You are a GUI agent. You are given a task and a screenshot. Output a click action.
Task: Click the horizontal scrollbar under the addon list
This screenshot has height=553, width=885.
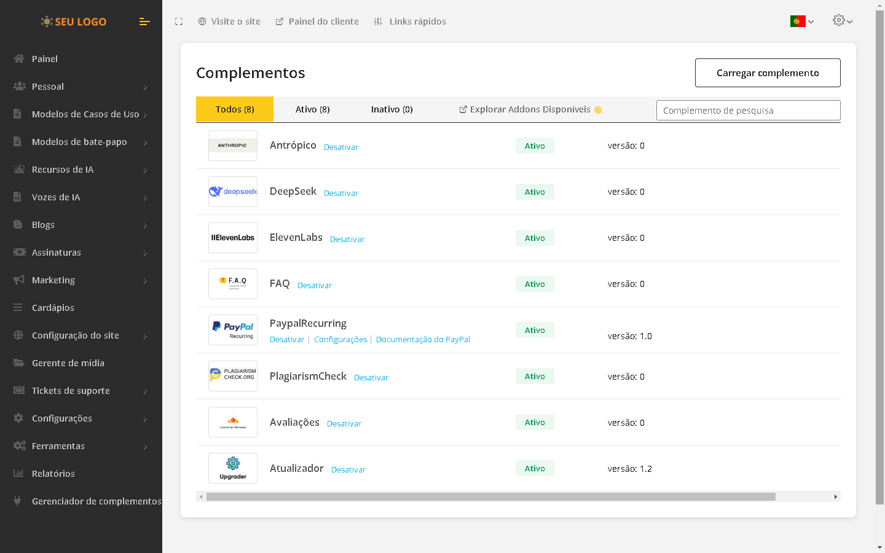490,496
